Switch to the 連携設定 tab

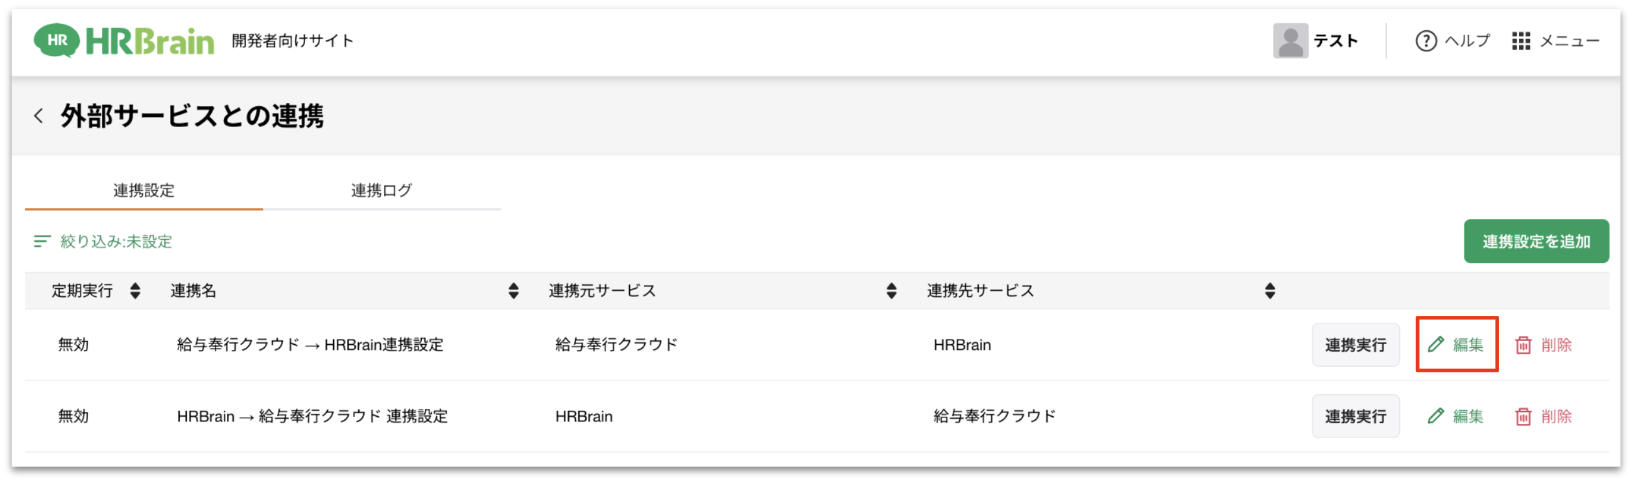144,191
